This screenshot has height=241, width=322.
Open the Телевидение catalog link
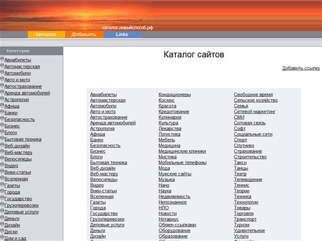pos(248,179)
